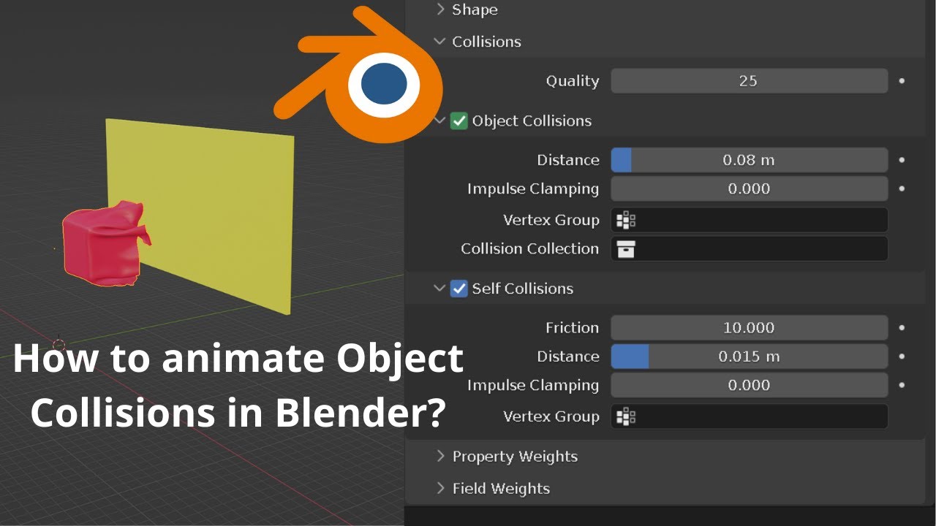Click the vertex group icon under Object Collisions
The width and height of the screenshot is (936, 526).
[x=626, y=220]
